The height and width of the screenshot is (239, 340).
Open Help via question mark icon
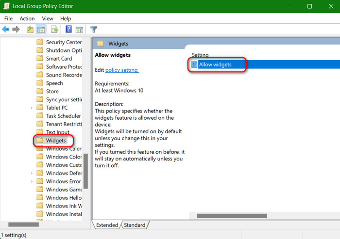pyautogui.click(x=68, y=29)
